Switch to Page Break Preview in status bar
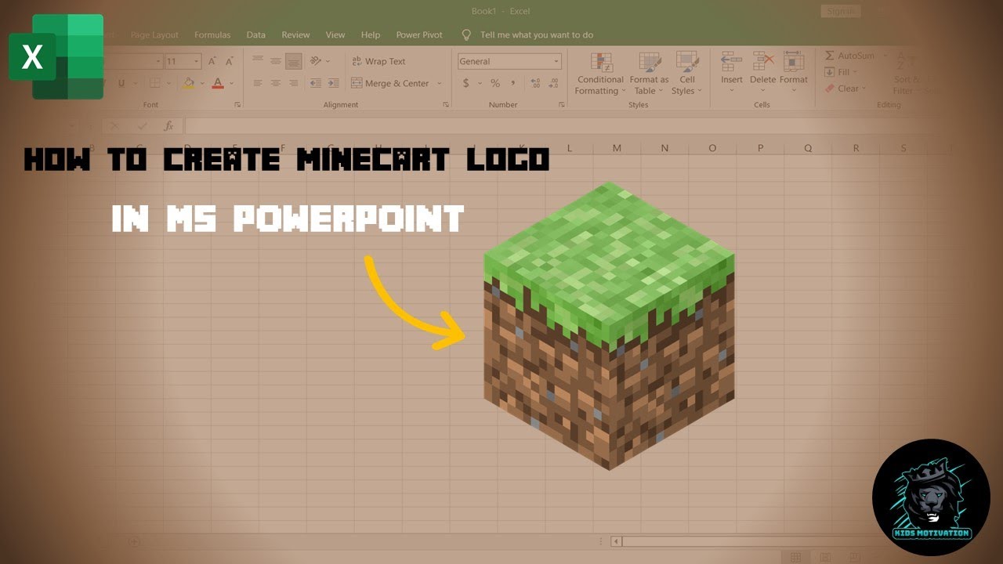This screenshot has width=1003, height=564. (854, 557)
